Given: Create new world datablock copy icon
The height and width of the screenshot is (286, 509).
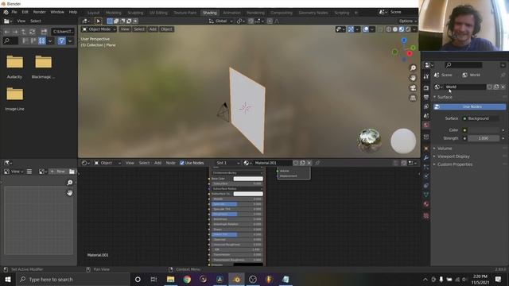Looking at the screenshot, I should click(496, 87).
